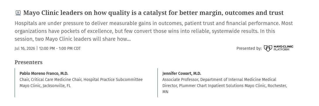Click Pablo's Critical Care Medicine Chair title line
This screenshot has width=319, height=106.
pyautogui.click(x=81, y=79)
